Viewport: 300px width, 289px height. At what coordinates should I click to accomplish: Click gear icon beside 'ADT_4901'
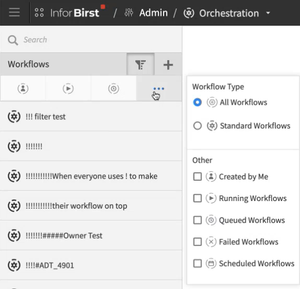(14, 265)
